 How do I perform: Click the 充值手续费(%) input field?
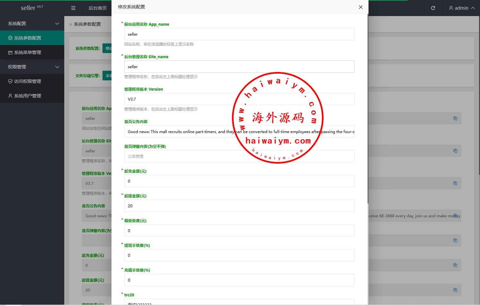coord(239,280)
